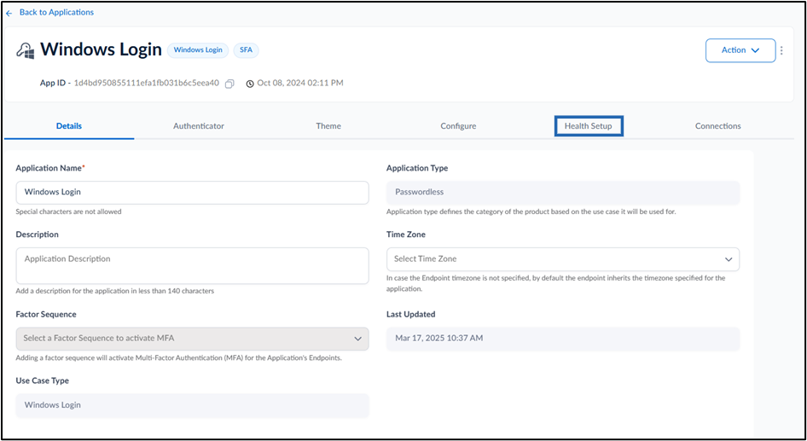Select the Health Setup tab

(x=589, y=126)
